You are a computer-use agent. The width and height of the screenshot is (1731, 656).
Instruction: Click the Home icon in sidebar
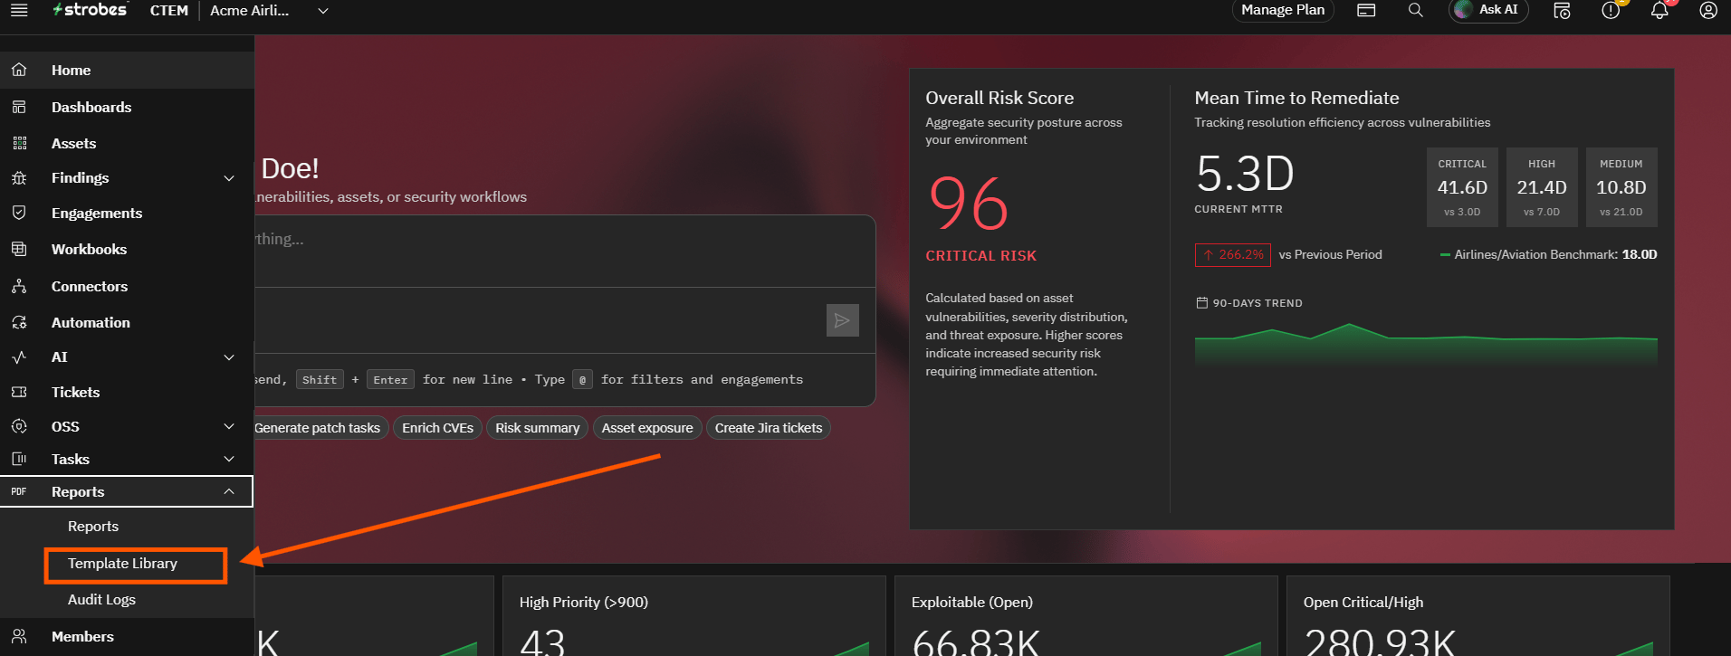[19, 70]
